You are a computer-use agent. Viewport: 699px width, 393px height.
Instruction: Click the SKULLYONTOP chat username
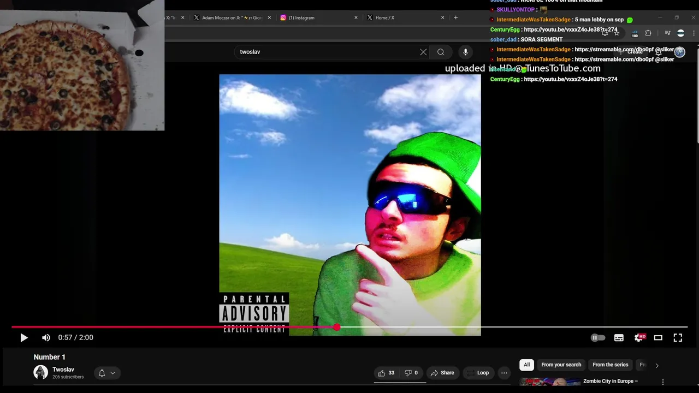tap(516, 10)
